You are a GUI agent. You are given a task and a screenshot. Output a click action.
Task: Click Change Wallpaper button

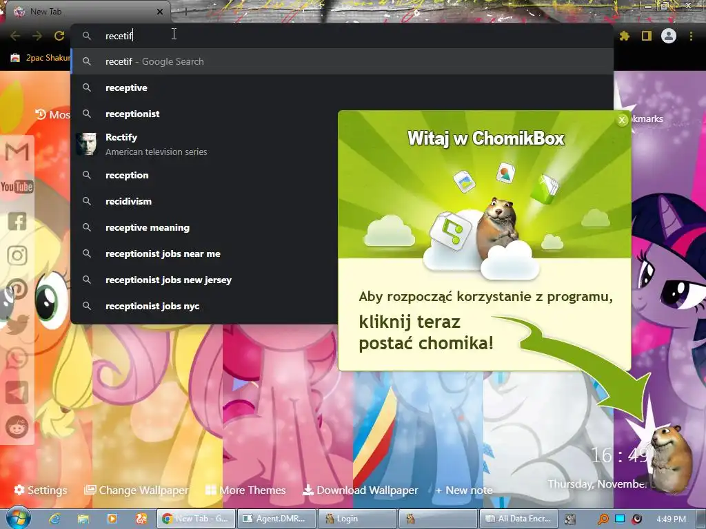(136, 490)
